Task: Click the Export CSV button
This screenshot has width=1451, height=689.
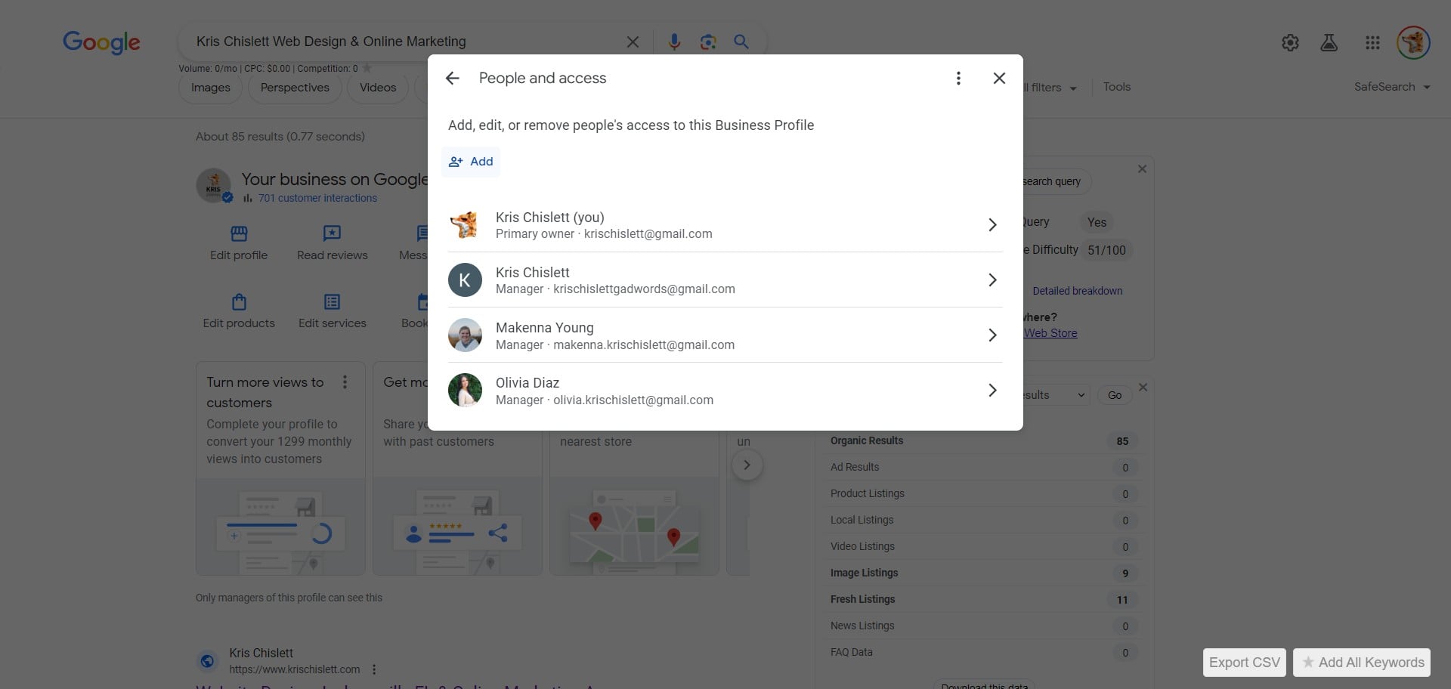Action: (1244, 663)
